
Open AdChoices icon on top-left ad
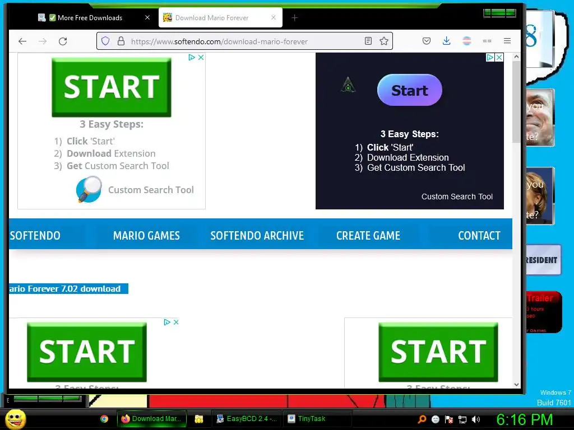(192, 58)
